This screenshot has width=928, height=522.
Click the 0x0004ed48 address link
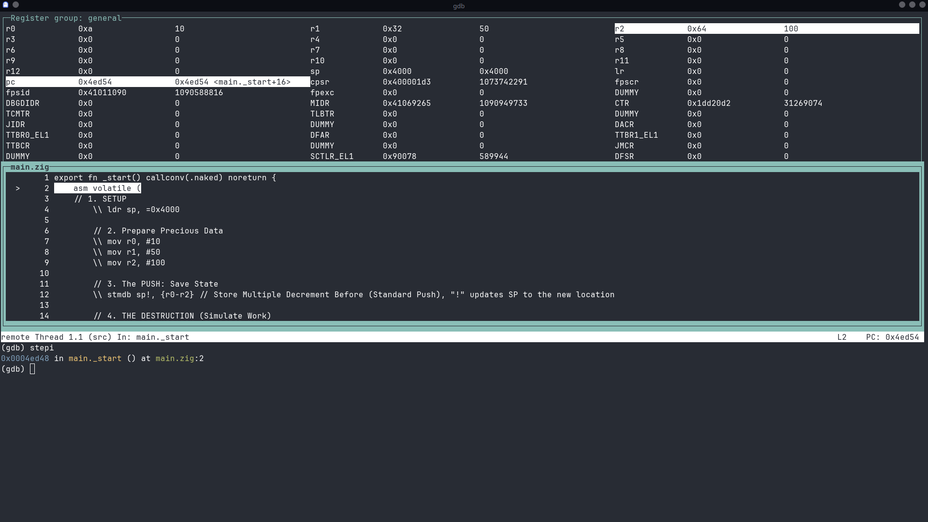[25, 358]
